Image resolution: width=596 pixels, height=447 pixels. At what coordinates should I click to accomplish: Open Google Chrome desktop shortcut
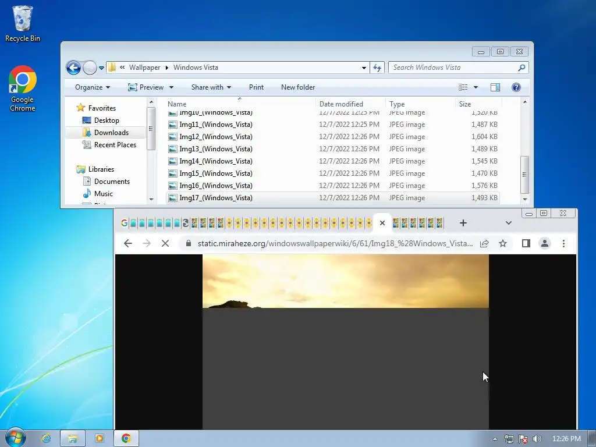[23, 88]
